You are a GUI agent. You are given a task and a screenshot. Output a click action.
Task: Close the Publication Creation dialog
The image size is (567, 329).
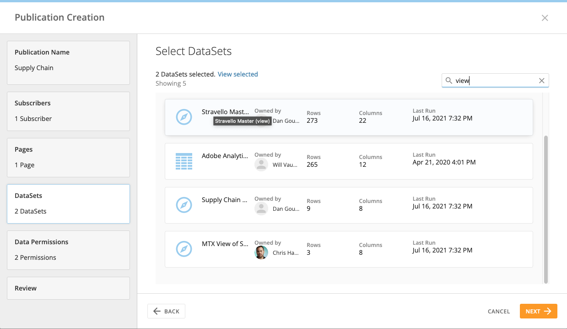(545, 18)
